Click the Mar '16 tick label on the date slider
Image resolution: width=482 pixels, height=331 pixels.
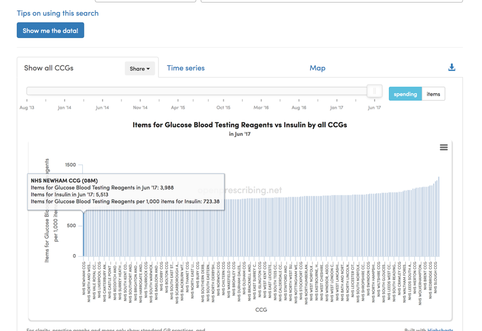[261, 108]
